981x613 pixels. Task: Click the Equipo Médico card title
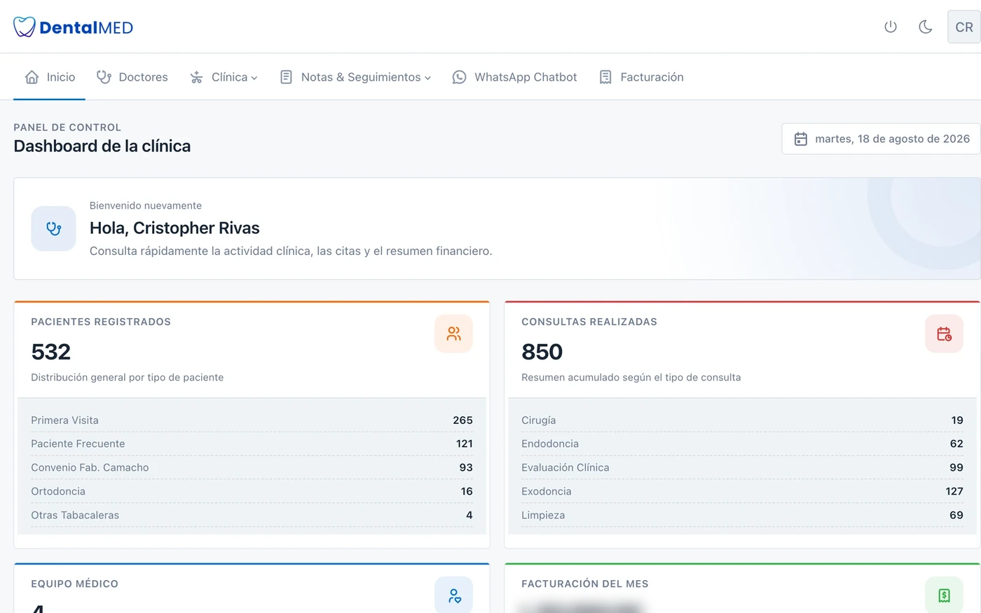pos(75,584)
